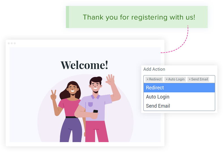Click the third window control dot
The height and width of the screenshot is (152, 223).
[15, 43]
